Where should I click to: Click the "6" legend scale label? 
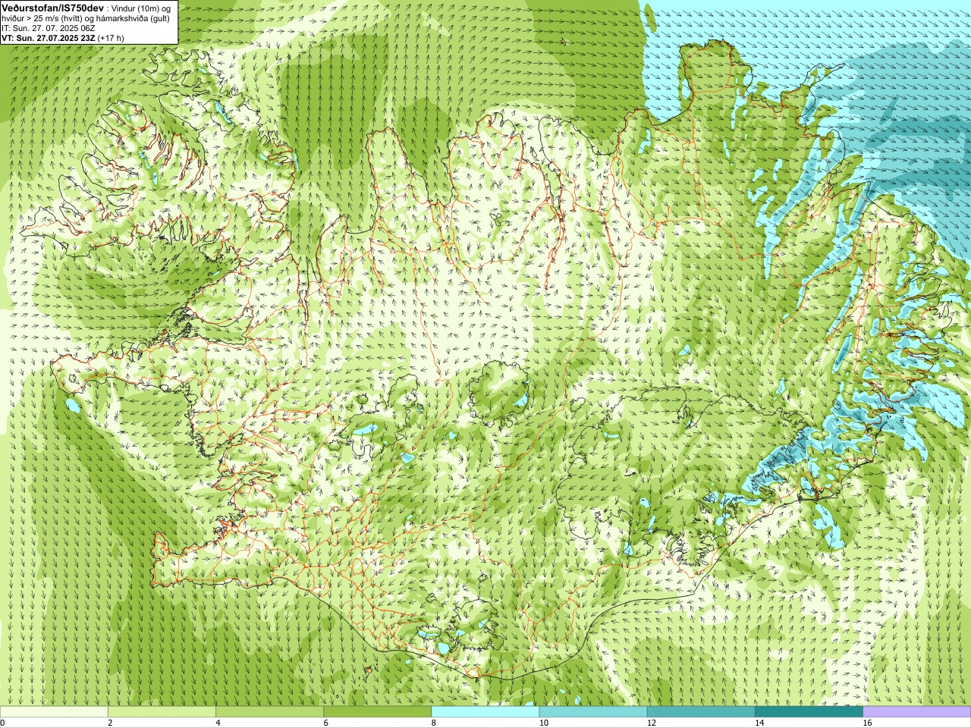[326, 723]
